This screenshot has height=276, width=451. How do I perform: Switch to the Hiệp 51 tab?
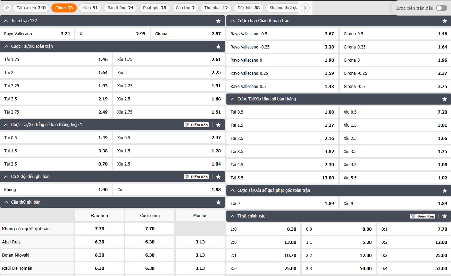click(90, 8)
